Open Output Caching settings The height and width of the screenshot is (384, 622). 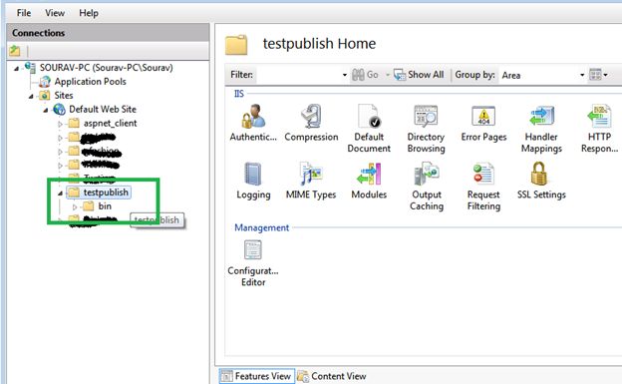[427, 187]
